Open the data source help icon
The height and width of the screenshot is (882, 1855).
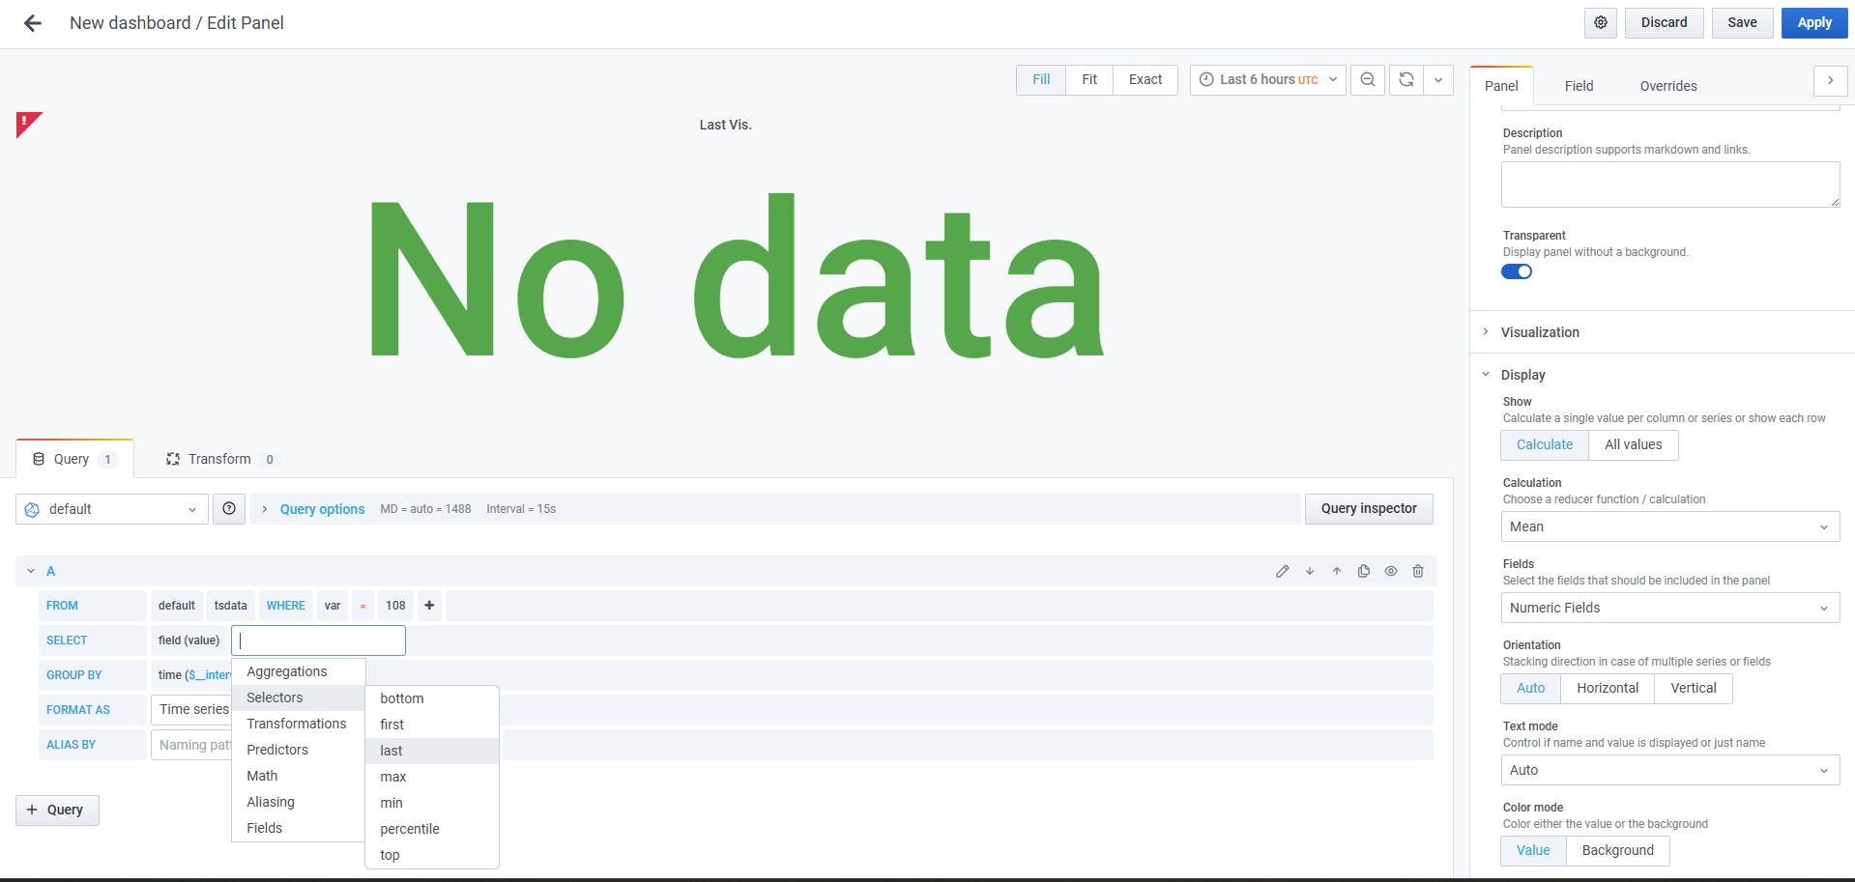click(x=229, y=509)
